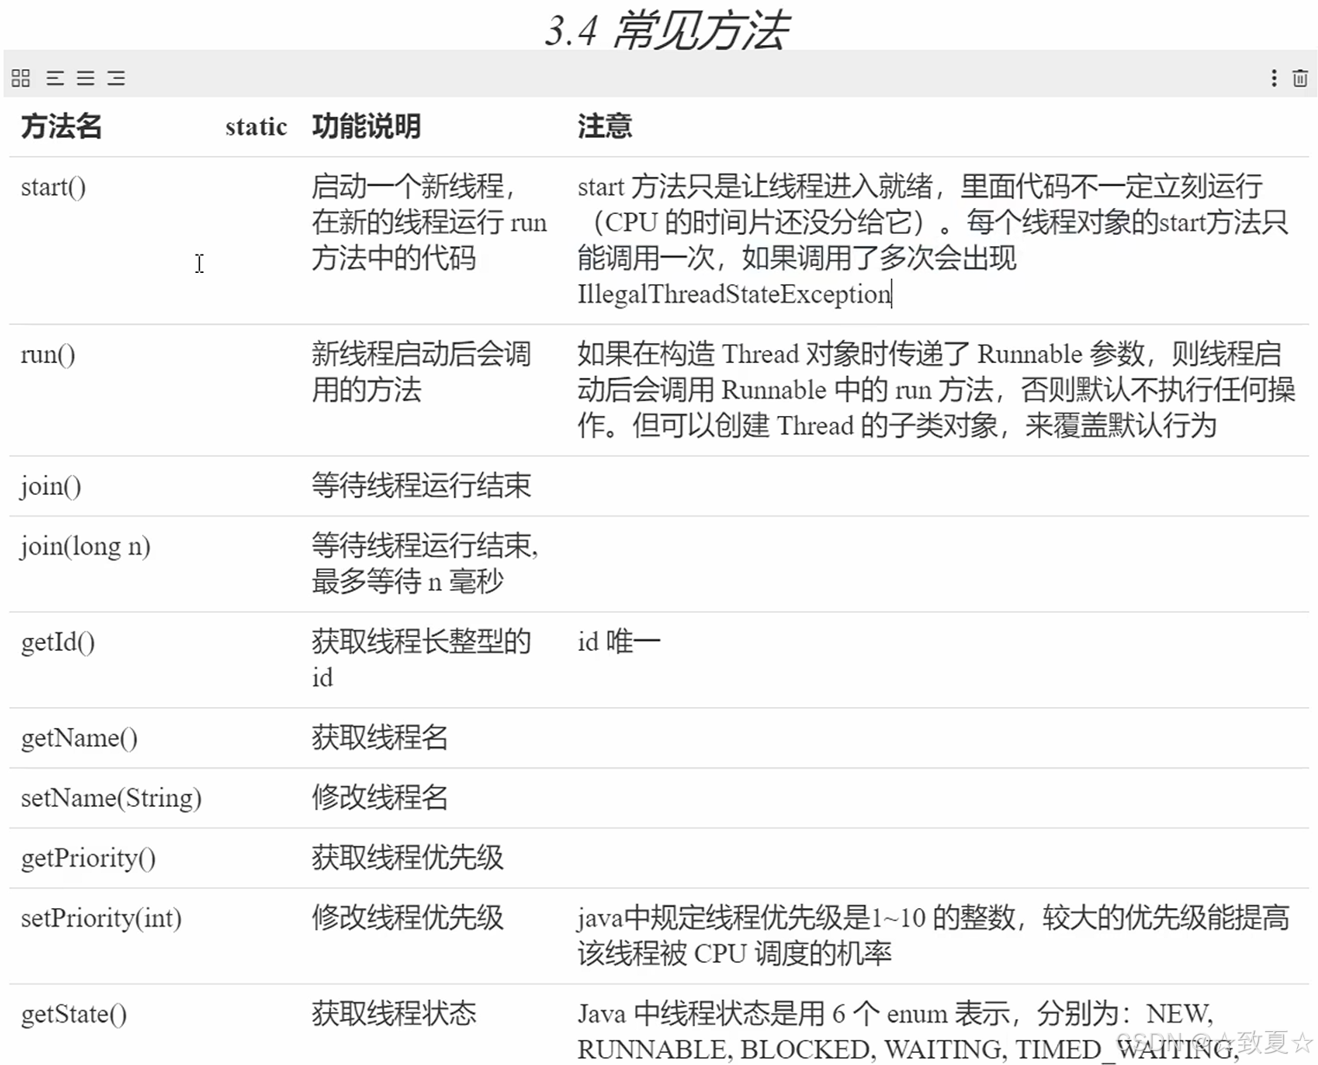Image resolution: width=1318 pixels, height=1065 pixels.
Task: Click the description 修改线程优先级
Action: click(407, 918)
